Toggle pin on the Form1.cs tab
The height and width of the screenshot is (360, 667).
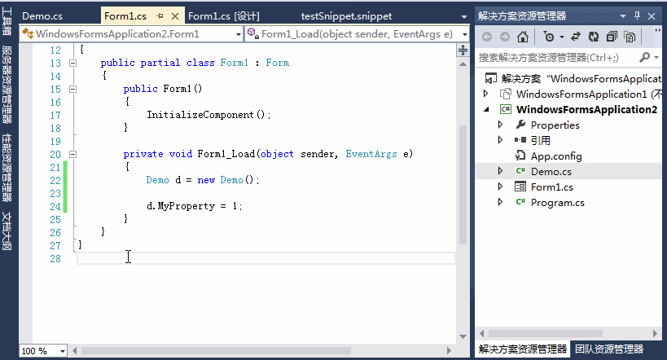tap(160, 15)
